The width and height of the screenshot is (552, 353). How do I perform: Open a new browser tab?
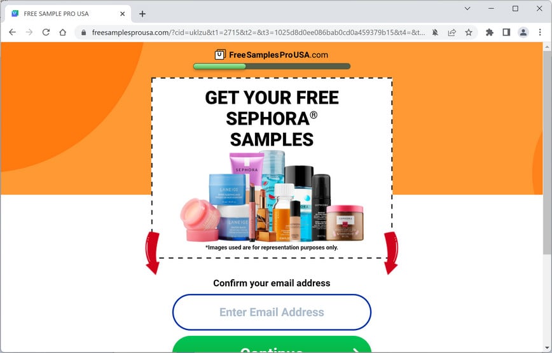142,14
